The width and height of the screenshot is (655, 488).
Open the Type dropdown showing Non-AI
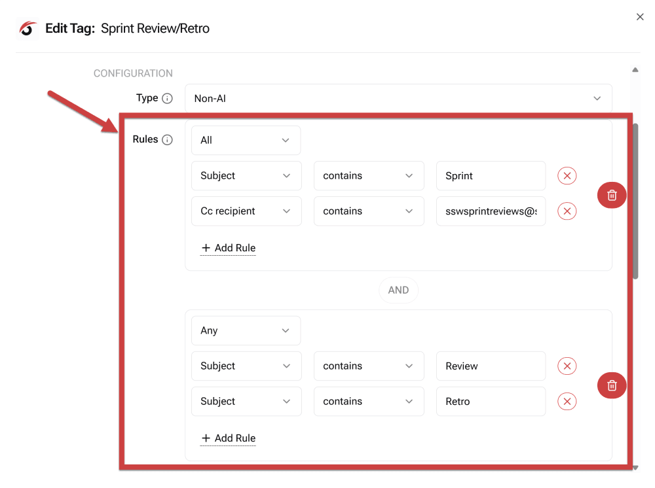398,99
